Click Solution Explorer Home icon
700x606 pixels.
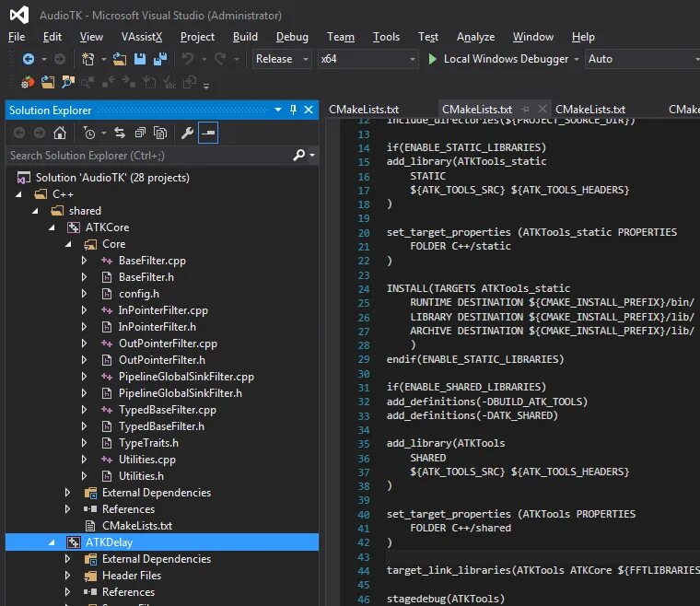click(60, 133)
